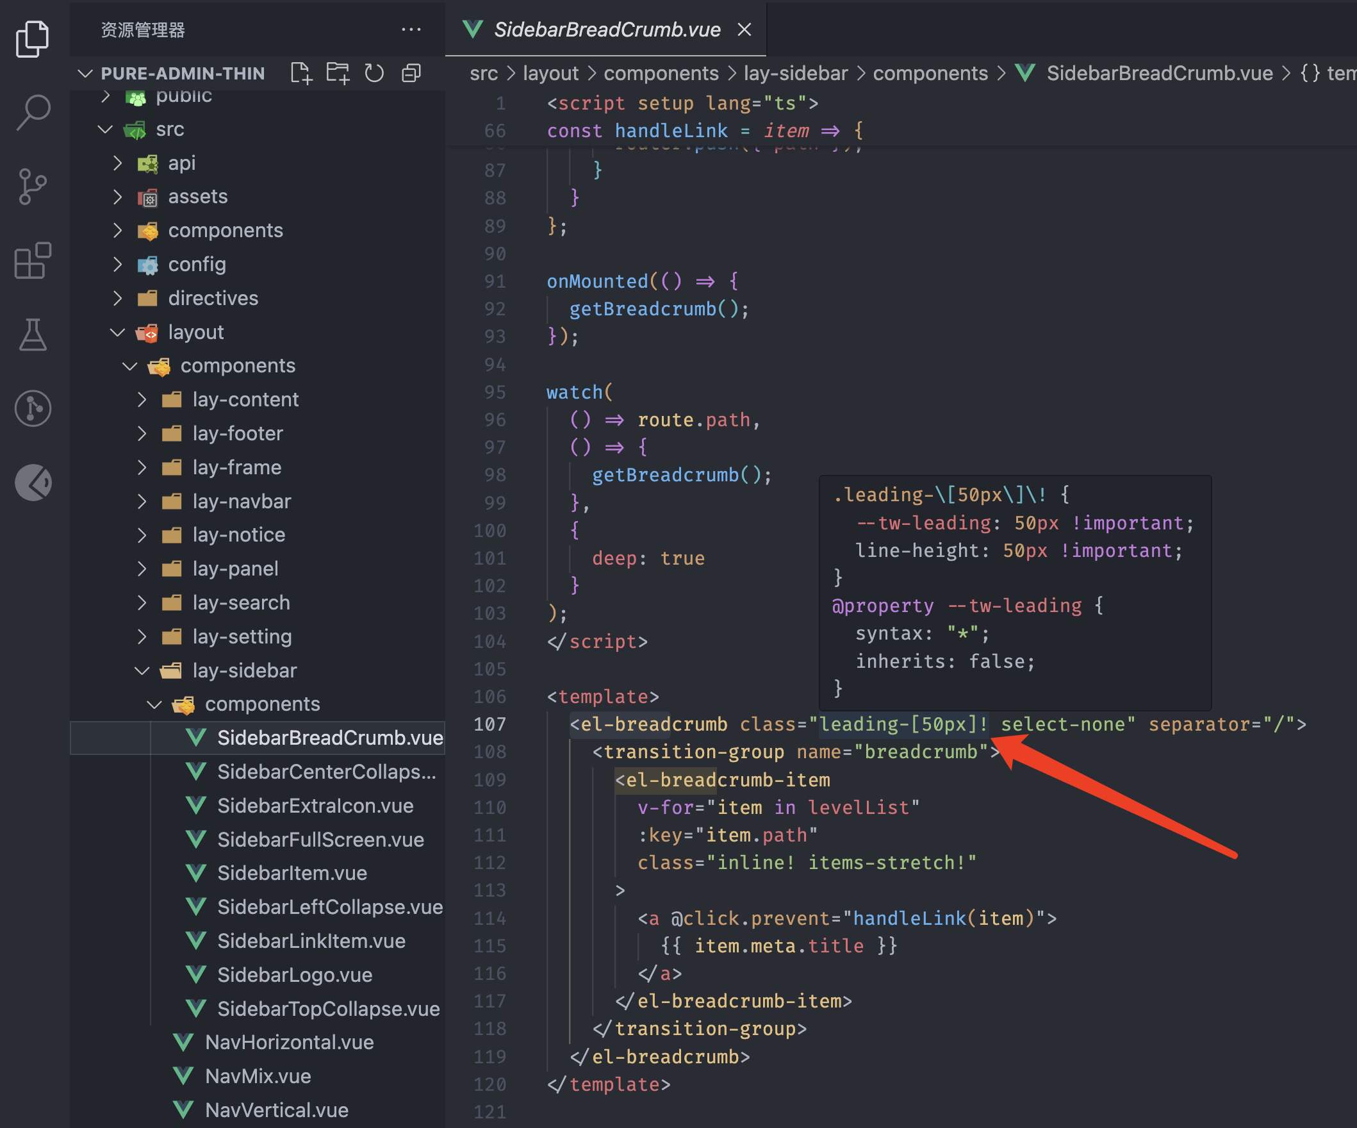This screenshot has width=1357, height=1128.
Task: Collapse the PURE-ADMIN-THIN project section
Action: pos(85,73)
